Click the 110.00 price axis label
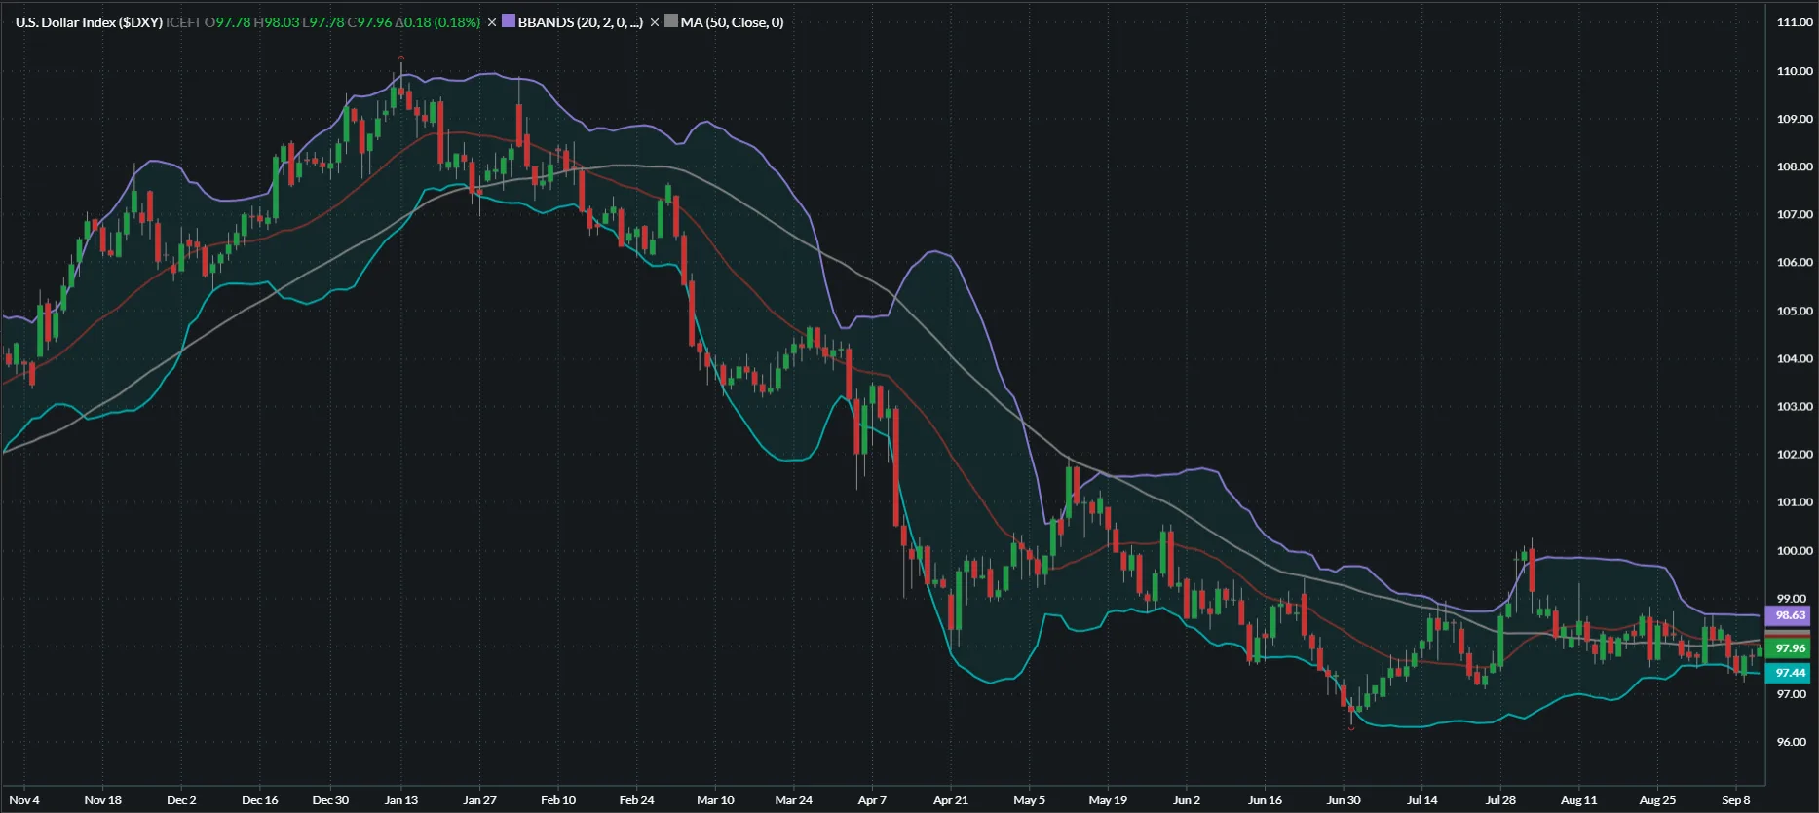 click(x=1794, y=71)
